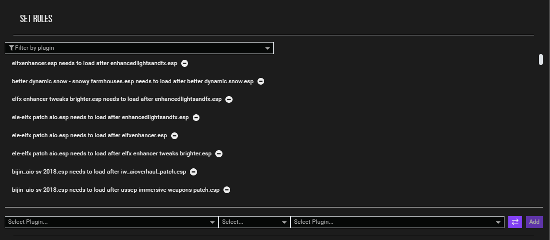This screenshot has width=550, height=240.
Task: Select the 'elfx enhancer tweaks brighter.esp needs to load' rule text
Action: [x=117, y=99]
